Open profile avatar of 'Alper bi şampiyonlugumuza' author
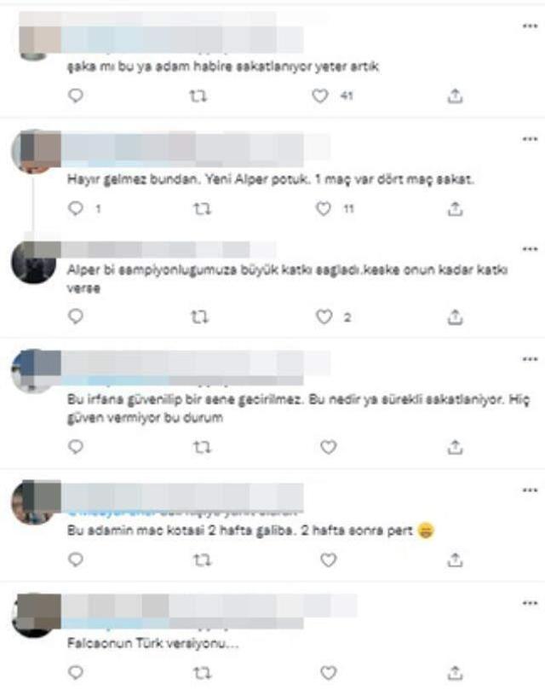 [34, 263]
